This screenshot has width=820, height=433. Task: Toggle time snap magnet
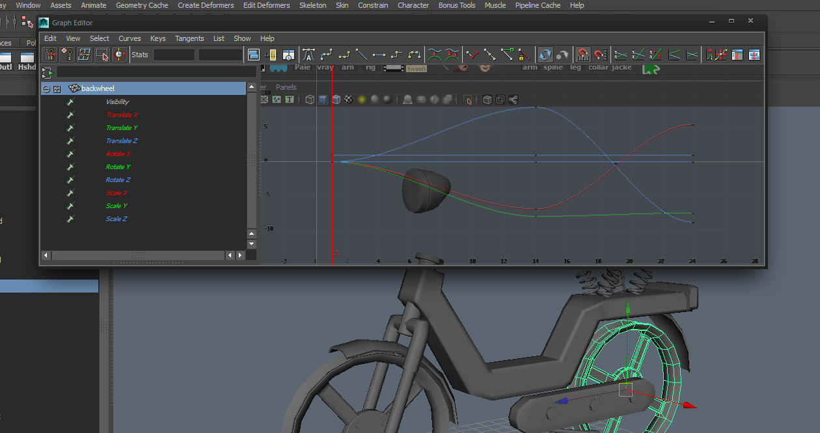pos(583,55)
